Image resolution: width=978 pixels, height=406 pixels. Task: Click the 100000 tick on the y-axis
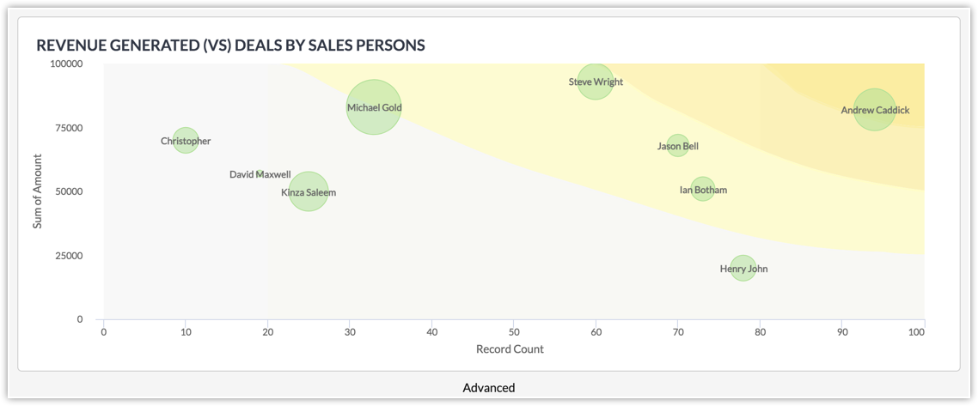click(66, 64)
